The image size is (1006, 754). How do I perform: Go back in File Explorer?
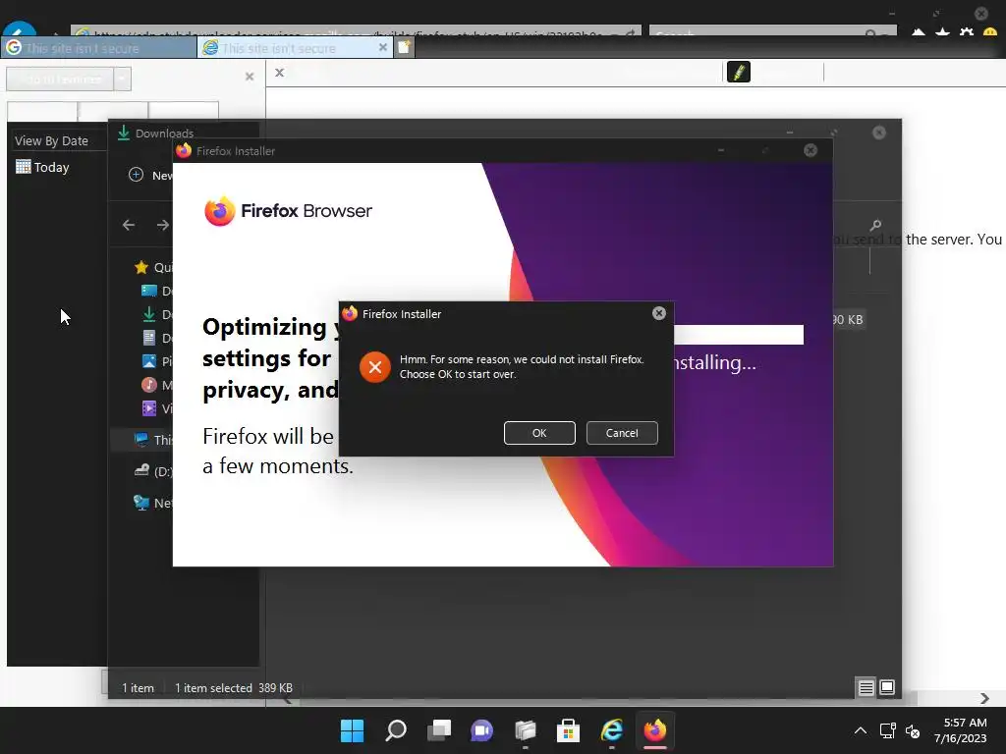click(129, 225)
